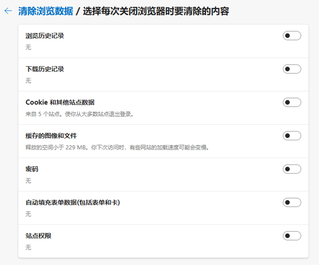Viewport: 319px width, 265px height.
Task: Enable 缓存的图像和文件 toggle
Action: point(292,136)
